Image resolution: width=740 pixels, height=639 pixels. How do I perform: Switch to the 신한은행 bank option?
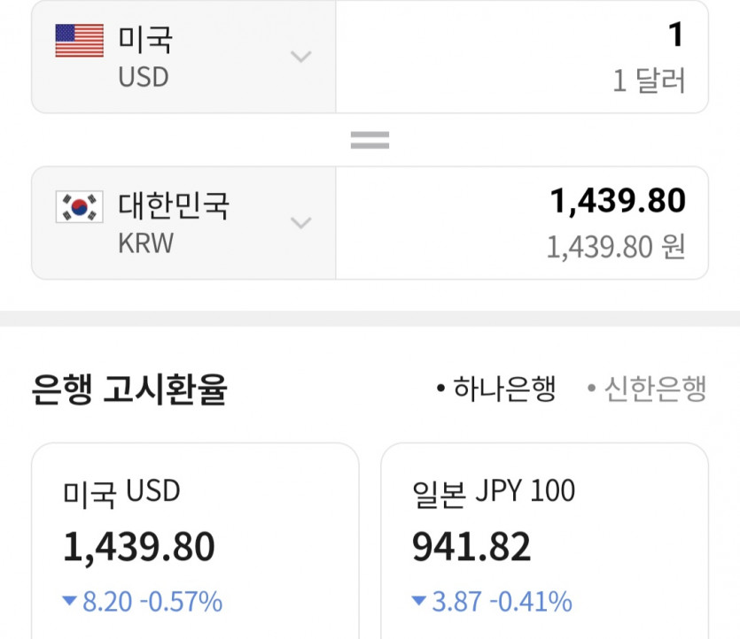(648, 389)
